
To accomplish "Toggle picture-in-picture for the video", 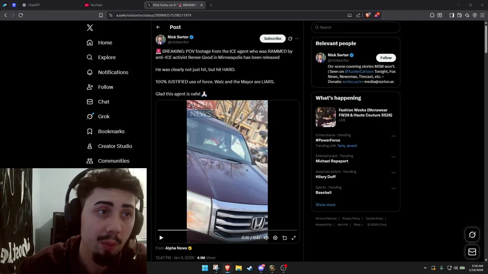I will (284, 238).
